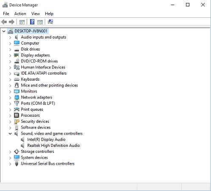Click the show/hide console tree toolbar icon
211x191 pixels.
click(x=22, y=22)
